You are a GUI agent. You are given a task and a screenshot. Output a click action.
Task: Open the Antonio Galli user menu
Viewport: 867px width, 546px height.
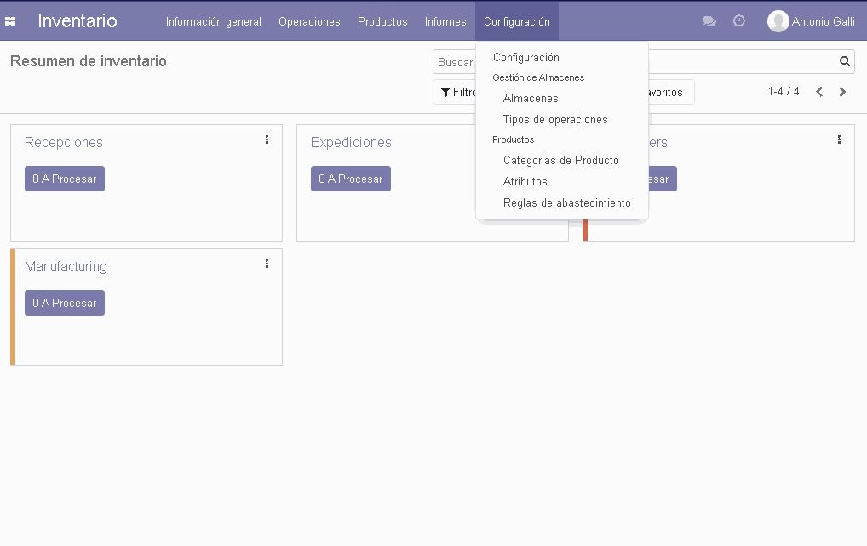pos(811,21)
